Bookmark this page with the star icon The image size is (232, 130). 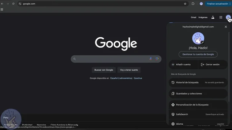[185, 4]
